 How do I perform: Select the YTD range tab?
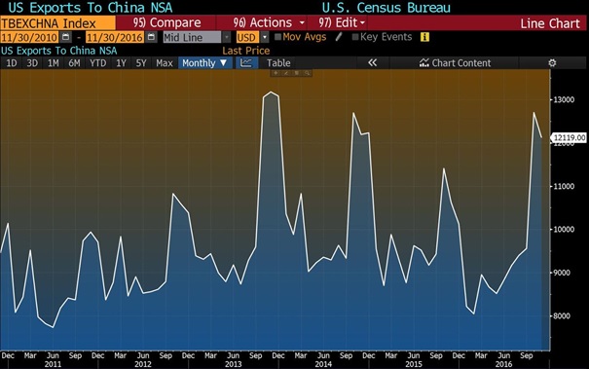coord(97,62)
